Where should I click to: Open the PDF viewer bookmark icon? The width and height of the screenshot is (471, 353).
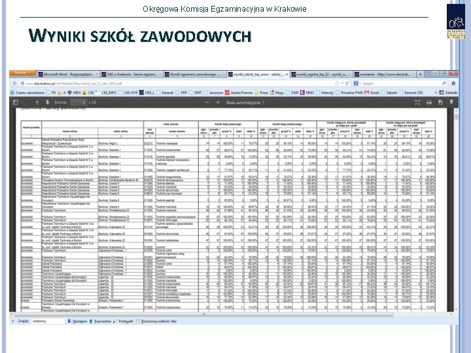(451, 103)
